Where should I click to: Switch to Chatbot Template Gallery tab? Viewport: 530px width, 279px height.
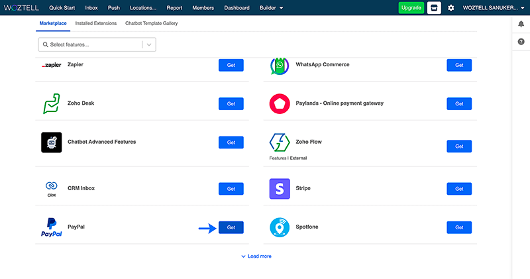pyautogui.click(x=152, y=23)
